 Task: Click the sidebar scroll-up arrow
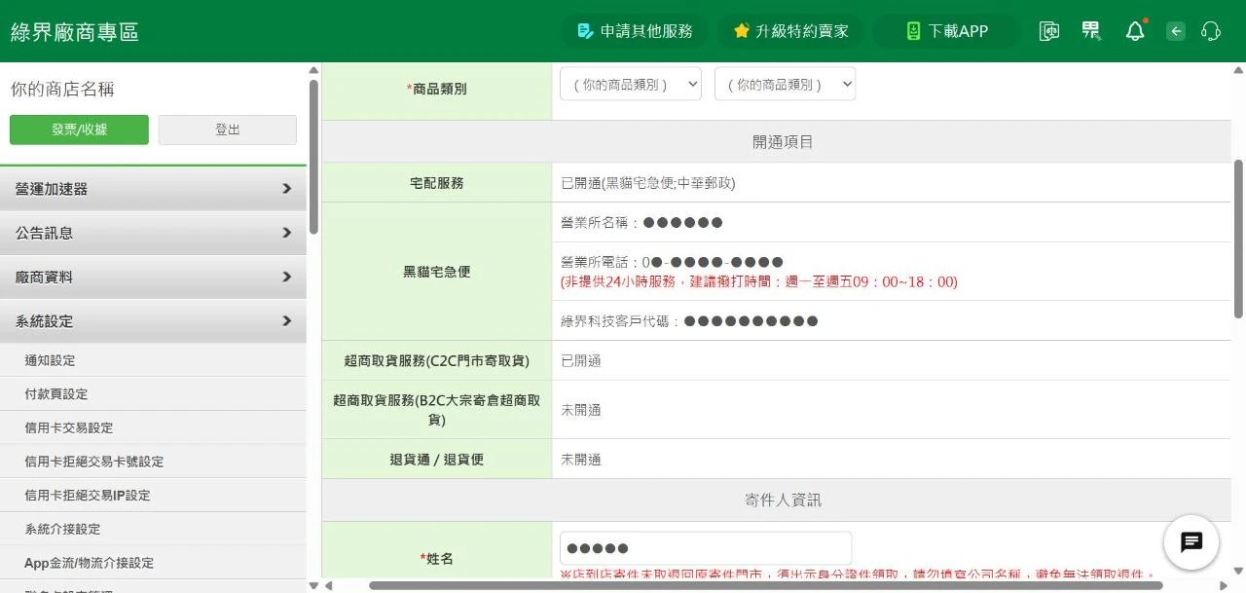(x=313, y=70)
